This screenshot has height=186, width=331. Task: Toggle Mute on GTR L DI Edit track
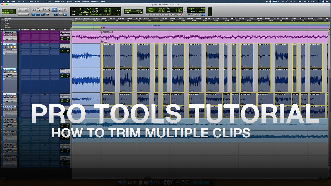15,47
